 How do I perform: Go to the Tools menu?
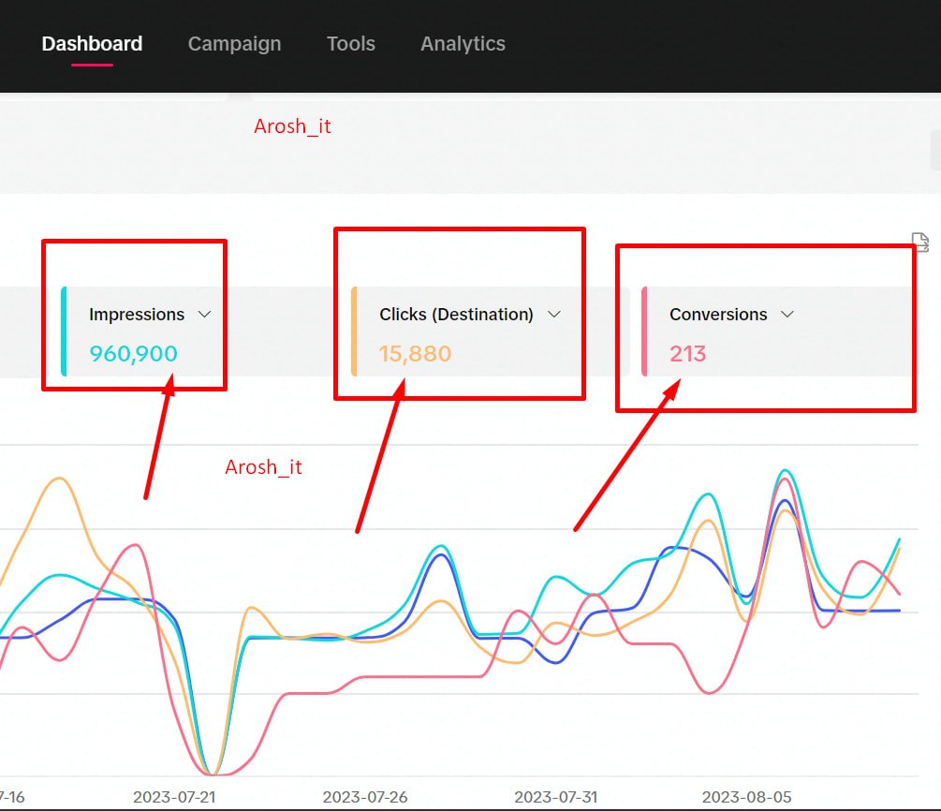pyautogui.click(x=350, y=44)
